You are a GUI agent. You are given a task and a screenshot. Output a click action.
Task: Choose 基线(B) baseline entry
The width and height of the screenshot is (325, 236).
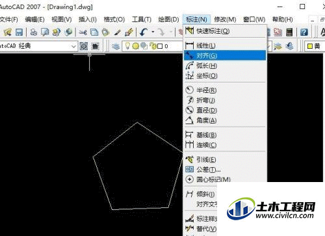click(x=225, y=135)
